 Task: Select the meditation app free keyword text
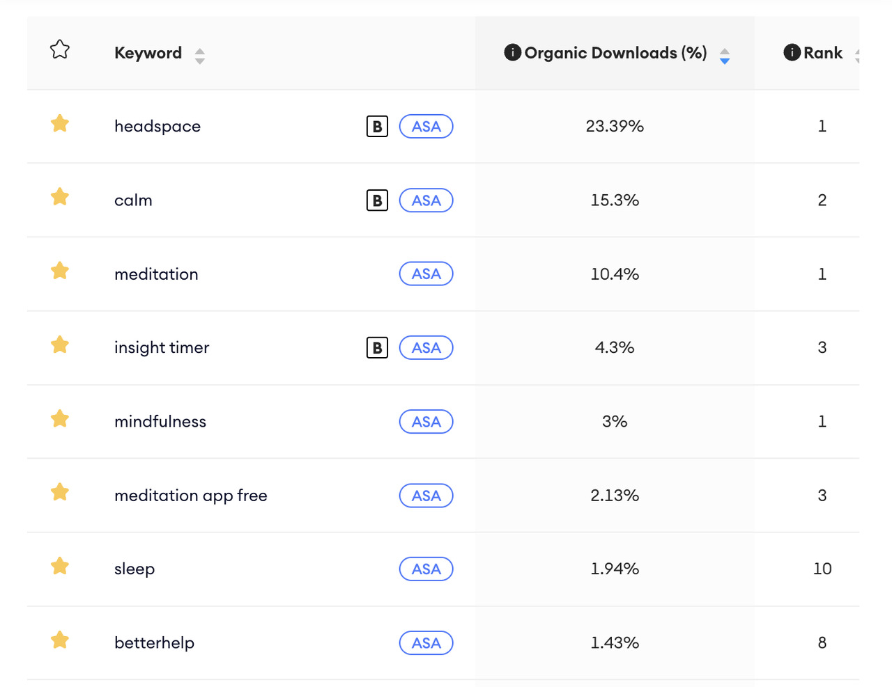click(191, 496)
